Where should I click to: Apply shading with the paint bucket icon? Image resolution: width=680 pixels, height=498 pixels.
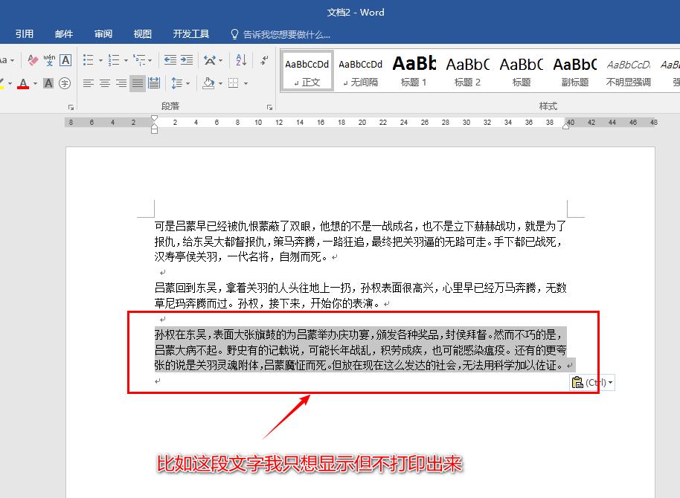click(208, 83)
